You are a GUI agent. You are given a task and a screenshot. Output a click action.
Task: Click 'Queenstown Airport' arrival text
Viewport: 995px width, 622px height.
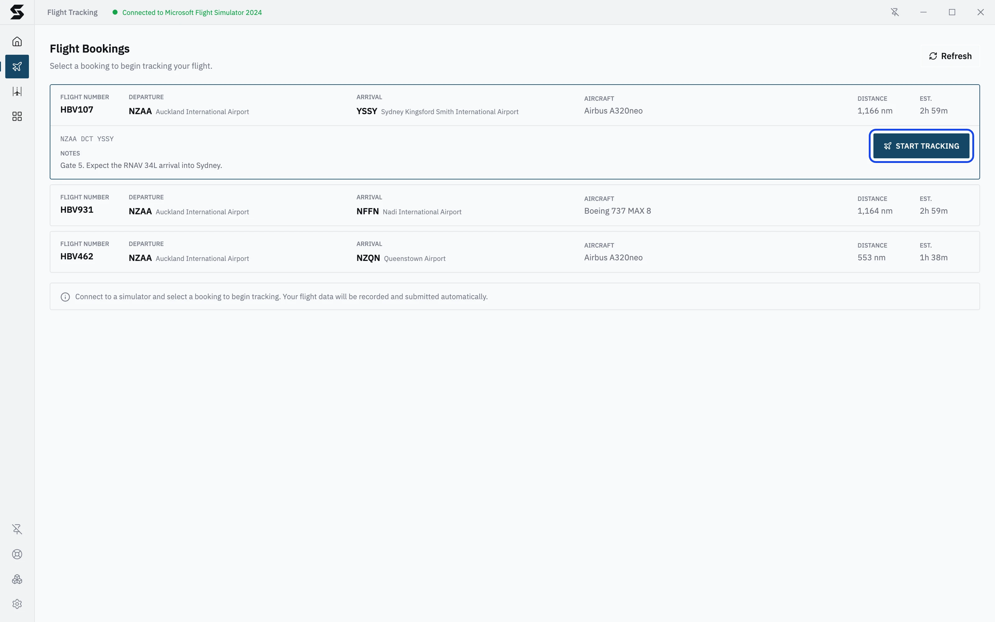click(414, 258)
